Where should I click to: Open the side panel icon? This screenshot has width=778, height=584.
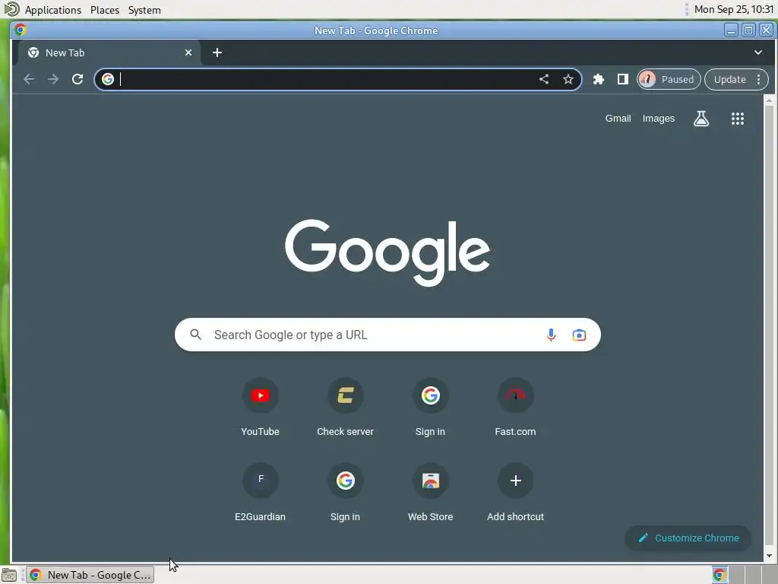tap(623, 79)
